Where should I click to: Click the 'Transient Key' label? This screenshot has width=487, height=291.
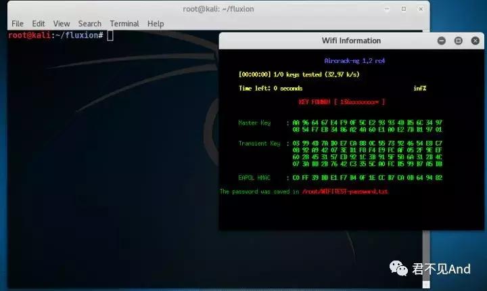tap(259, 143)
